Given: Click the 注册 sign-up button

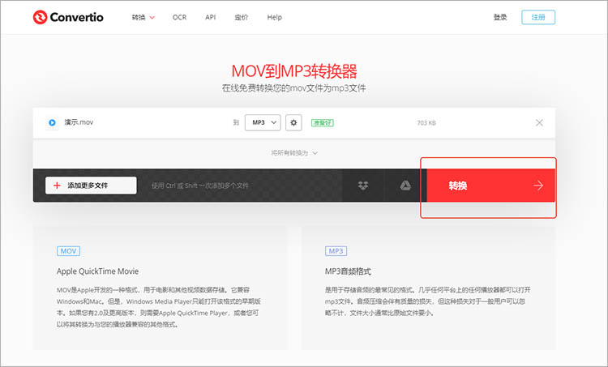Looking at the screenshot, I should click(538, 17).
